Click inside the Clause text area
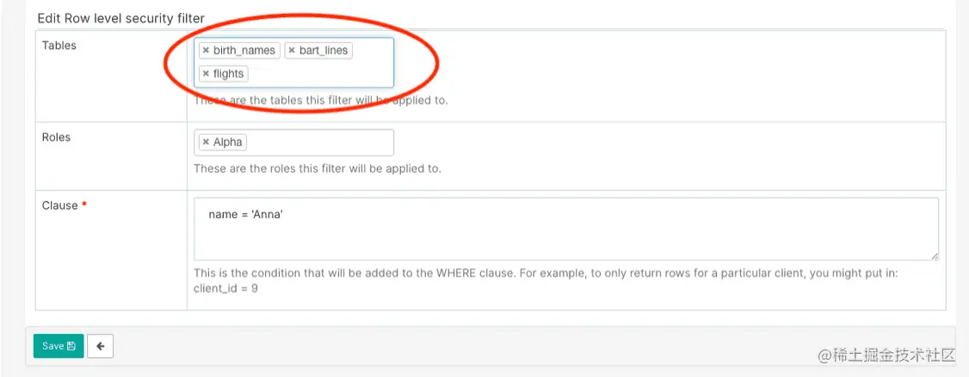The width and height of the screenshot is (969, 377). click(x=566, y=229)
